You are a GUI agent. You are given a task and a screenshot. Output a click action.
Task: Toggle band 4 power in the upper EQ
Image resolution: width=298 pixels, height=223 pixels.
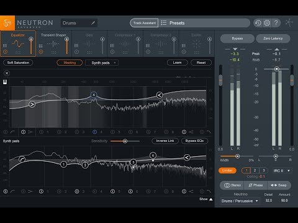coord(94,132)
